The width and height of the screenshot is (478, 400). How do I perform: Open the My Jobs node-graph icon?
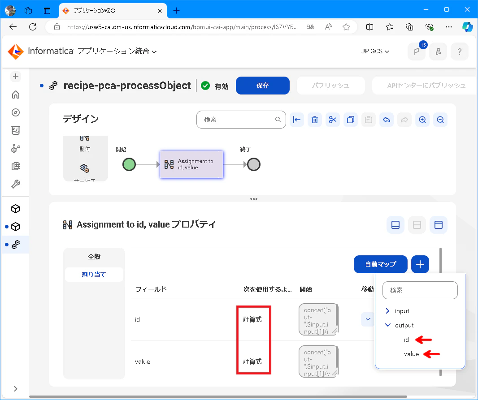(x=16, y=148)
